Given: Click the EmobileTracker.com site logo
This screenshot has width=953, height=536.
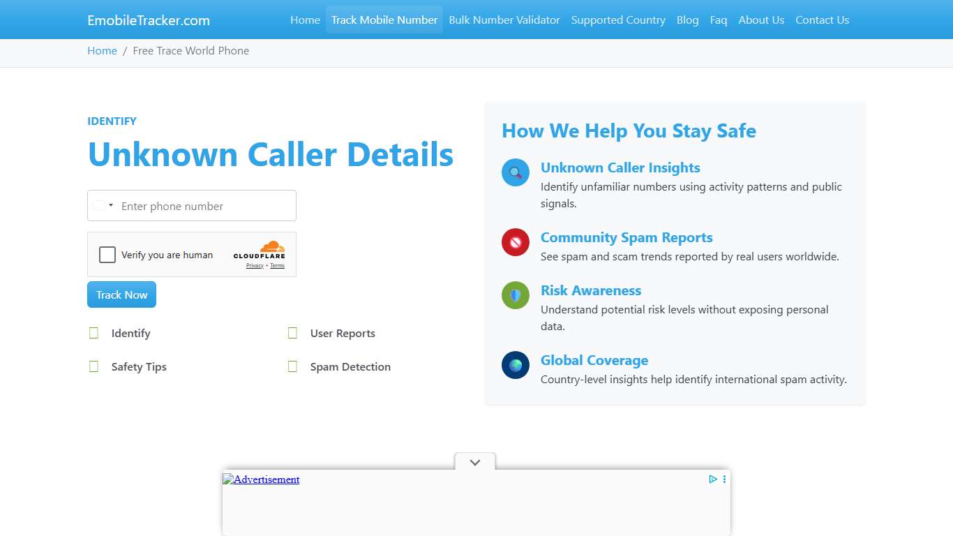Looking at the screenshot, I should coord(149,20).
